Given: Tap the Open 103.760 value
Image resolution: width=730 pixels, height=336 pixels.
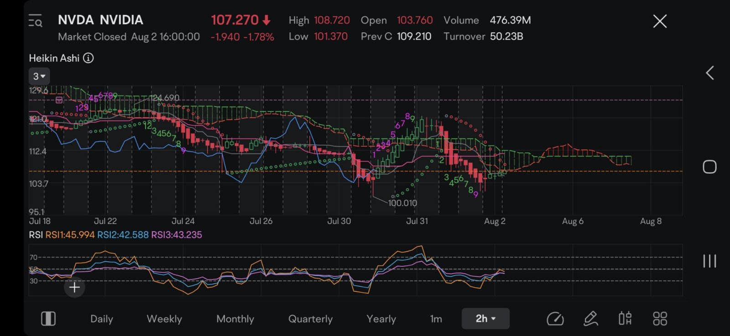Looking at the screenshot, I should (x=415, y=20).
